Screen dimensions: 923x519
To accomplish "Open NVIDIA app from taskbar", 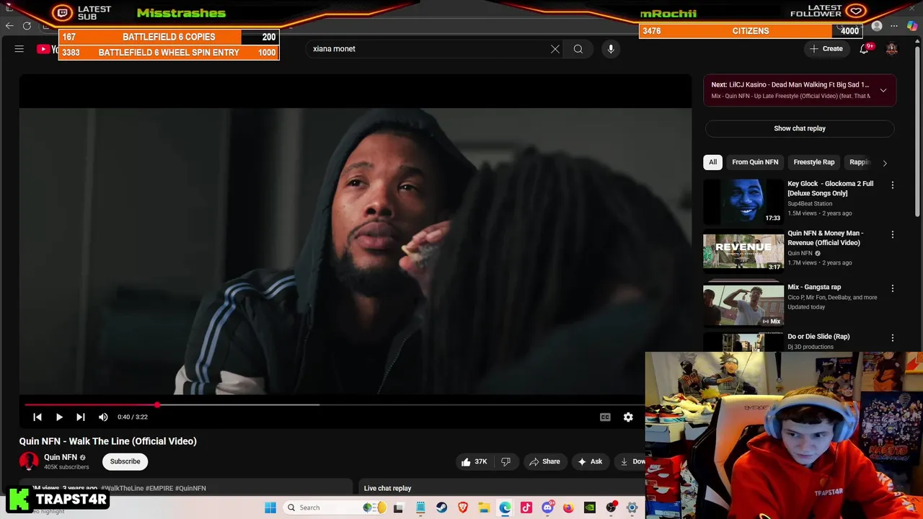I will [x=590, y=507].
